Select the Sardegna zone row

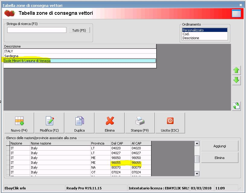pyautogui.click(x=80, y=56)
